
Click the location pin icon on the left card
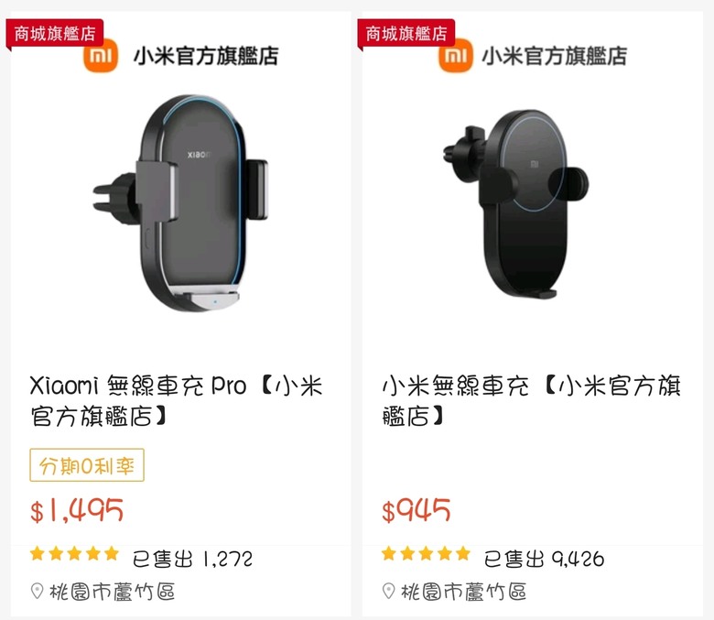click(37, 592)
